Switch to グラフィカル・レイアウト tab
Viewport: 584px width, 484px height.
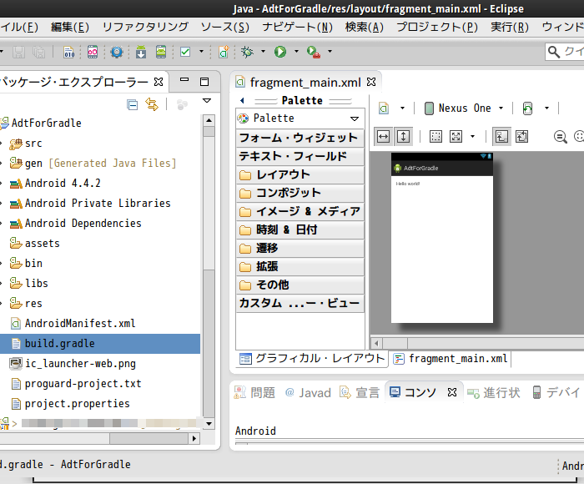click(x=312, y=359)
